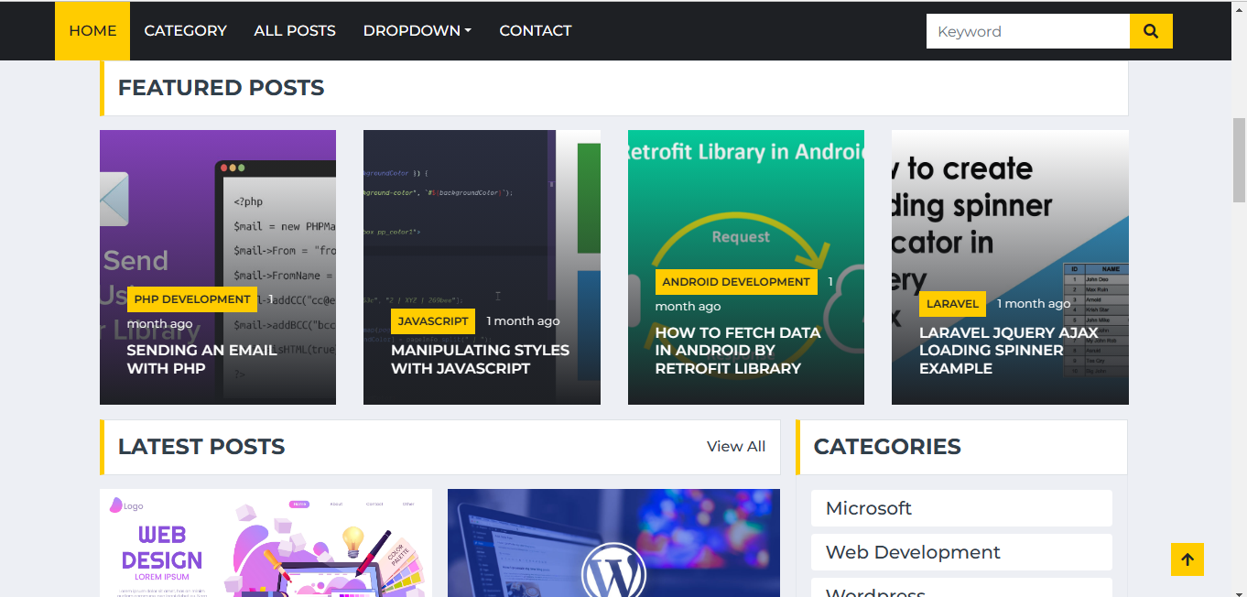Click the ANDROID DEVELOPMENT tag
The width and height of the screenshot is (1247, 597).
pyautogui.click(x=735, y=282)
